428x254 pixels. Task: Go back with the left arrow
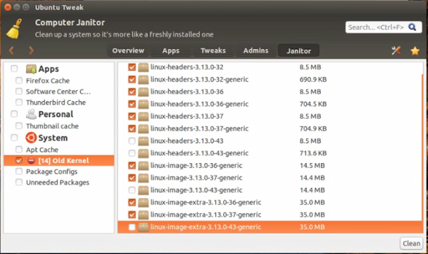click(x=11, y=51)
